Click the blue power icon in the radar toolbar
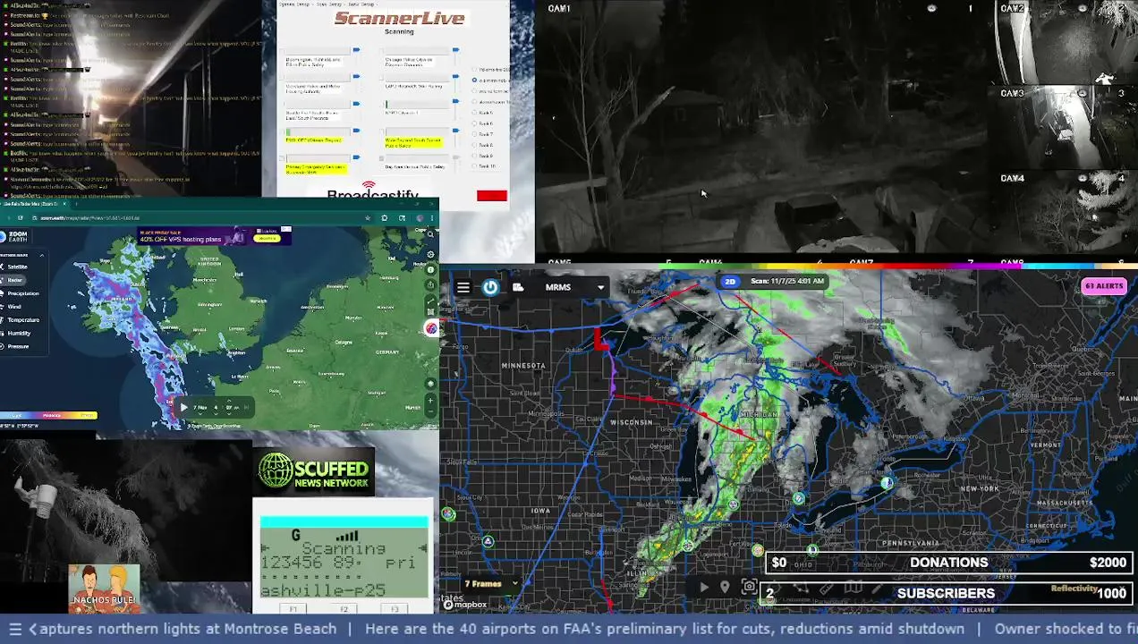 490,287
